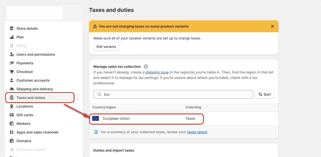Dismiss the yellow tax warning banner
Screen dimensions: 321x157
[x=273, y=26]
